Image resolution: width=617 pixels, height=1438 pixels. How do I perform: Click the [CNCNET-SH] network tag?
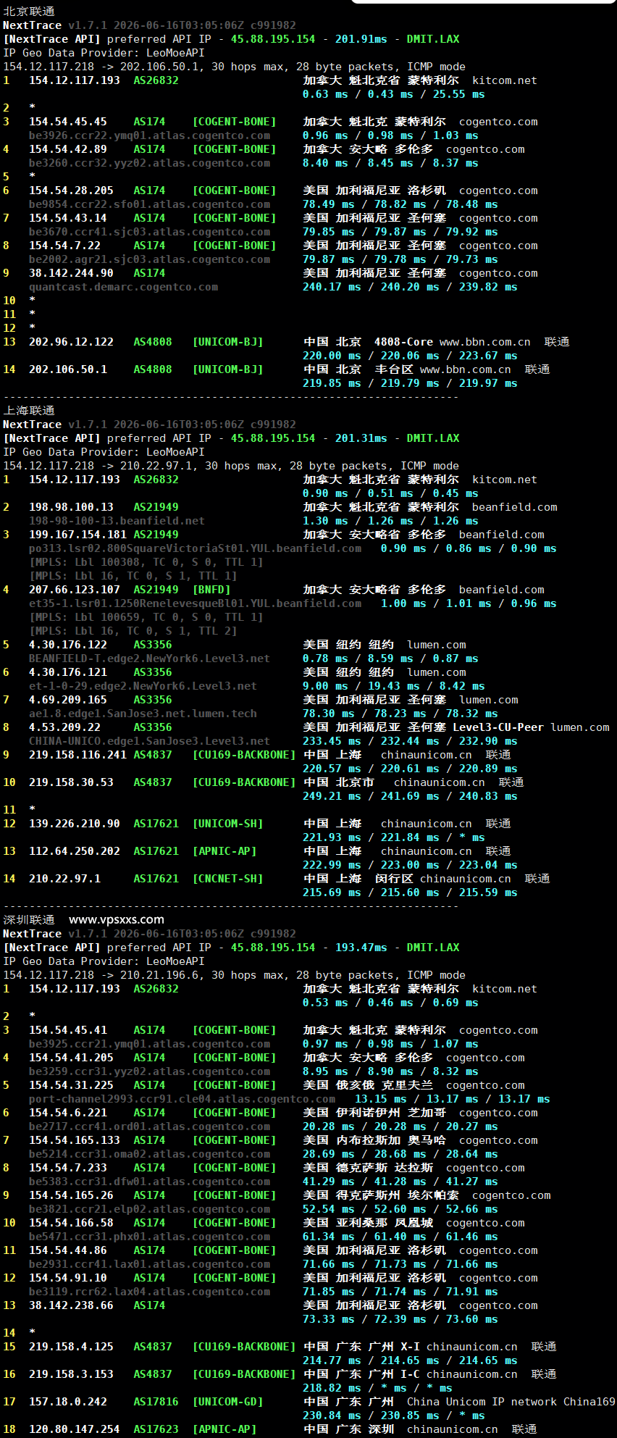point(227,879)
